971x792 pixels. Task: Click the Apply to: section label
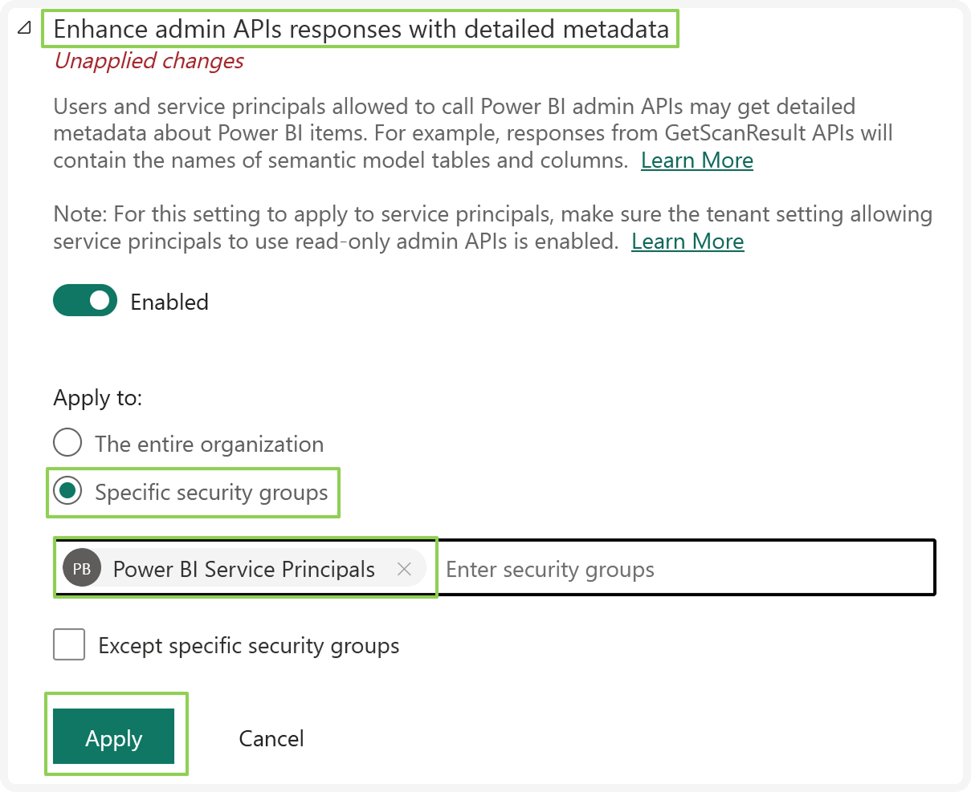pos(97,398)
